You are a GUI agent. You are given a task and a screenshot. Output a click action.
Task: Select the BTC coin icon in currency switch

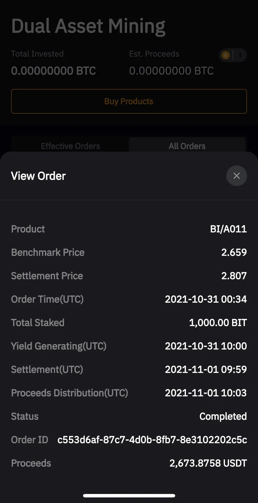pos(226,55)
